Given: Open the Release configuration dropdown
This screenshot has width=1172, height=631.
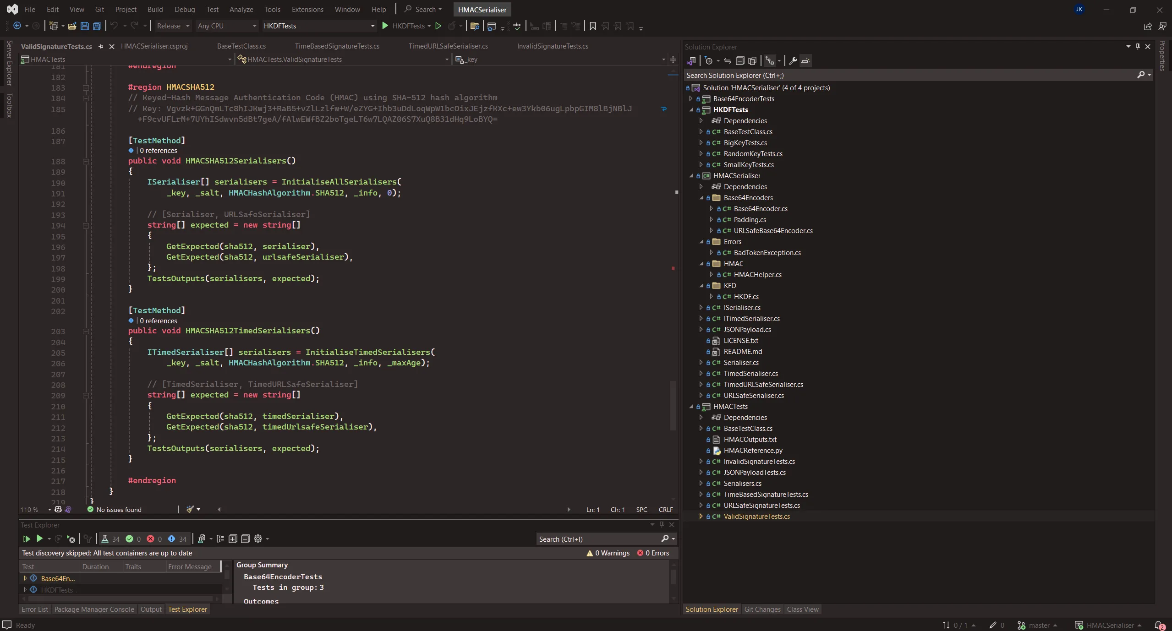Looking at the screenshot, I should pos(173,26).
